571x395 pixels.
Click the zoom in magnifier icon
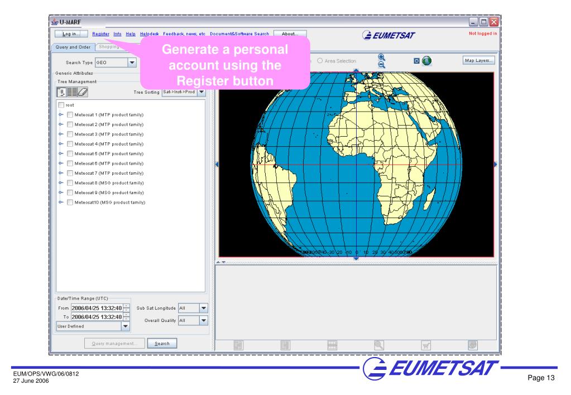382,57
